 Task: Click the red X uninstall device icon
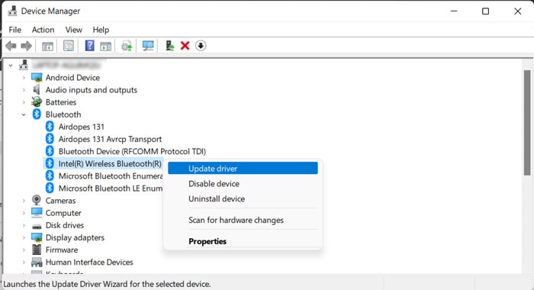(185, 46)
